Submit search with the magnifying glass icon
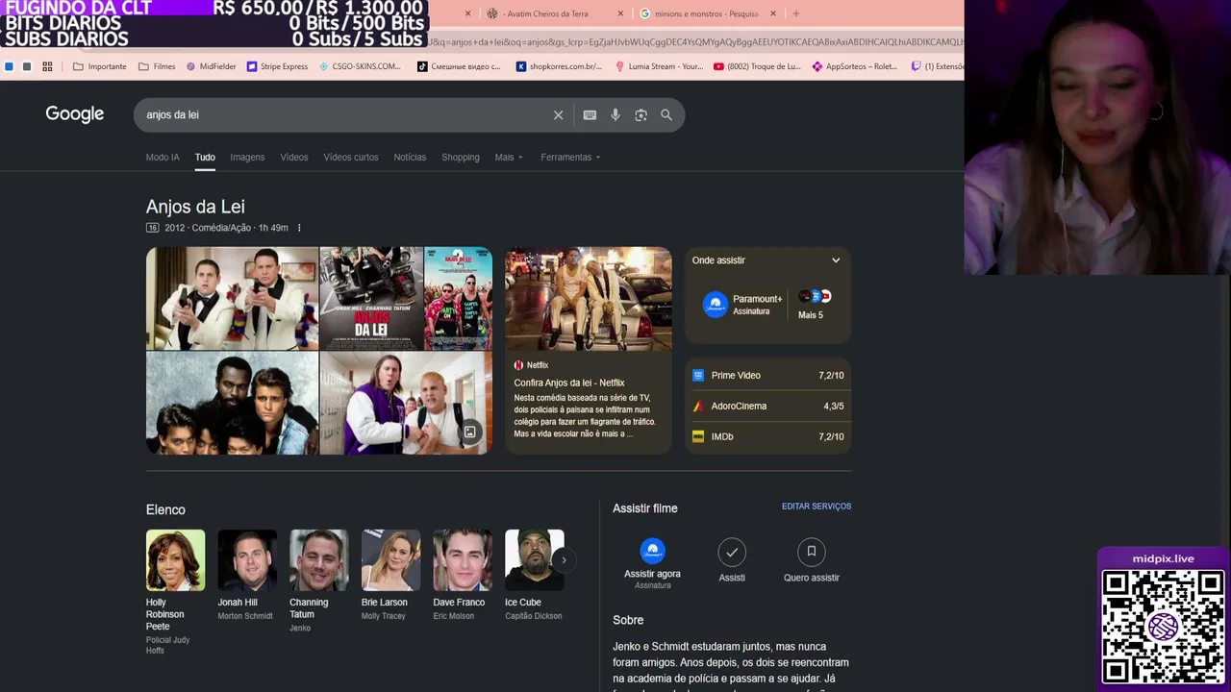The height and width of the screenshot is (692, 1231). tap(666, 115)
